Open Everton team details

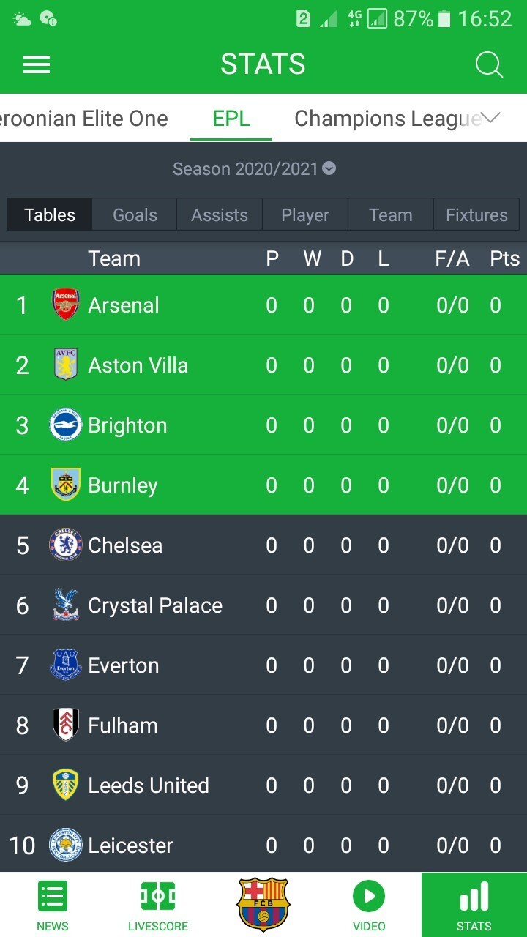124,665
